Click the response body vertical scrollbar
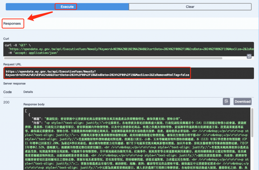259x170 pixels. (252, 123)
